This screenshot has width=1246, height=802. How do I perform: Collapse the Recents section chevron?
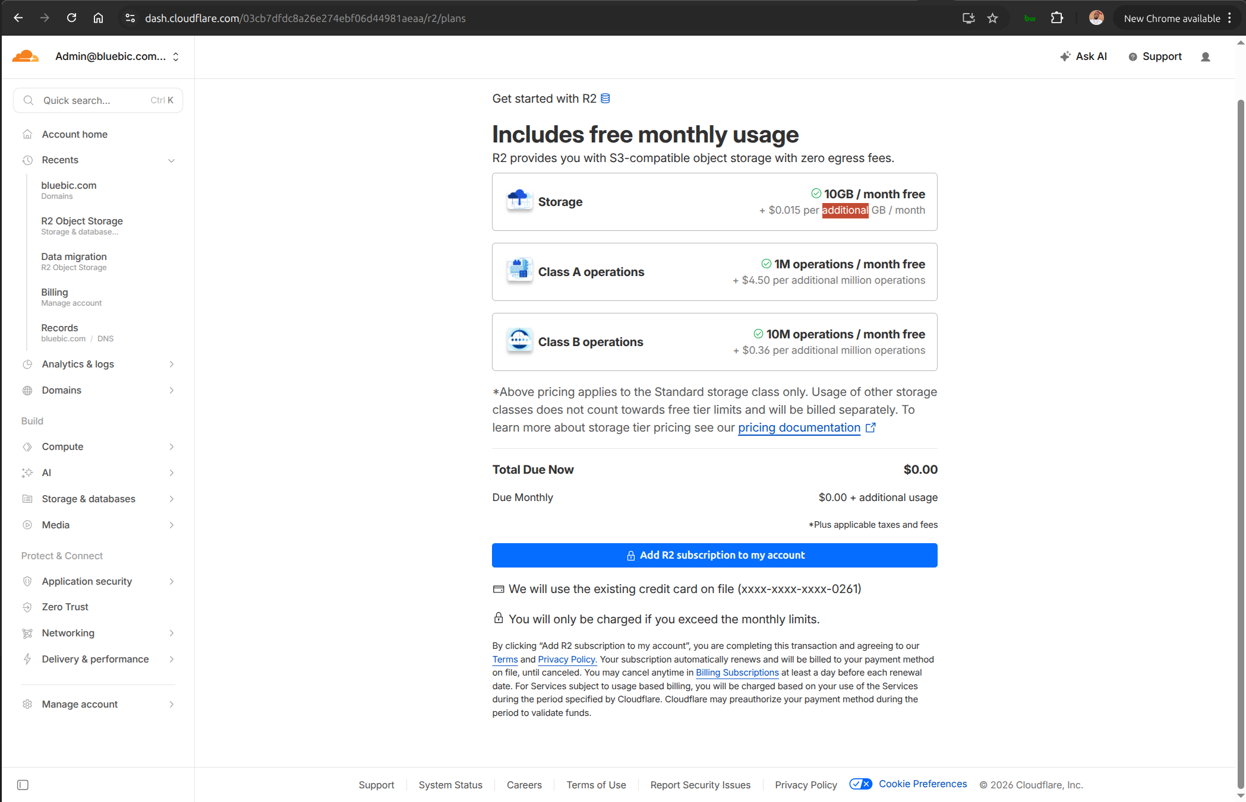pyautogui.click(x=171, y=160)
